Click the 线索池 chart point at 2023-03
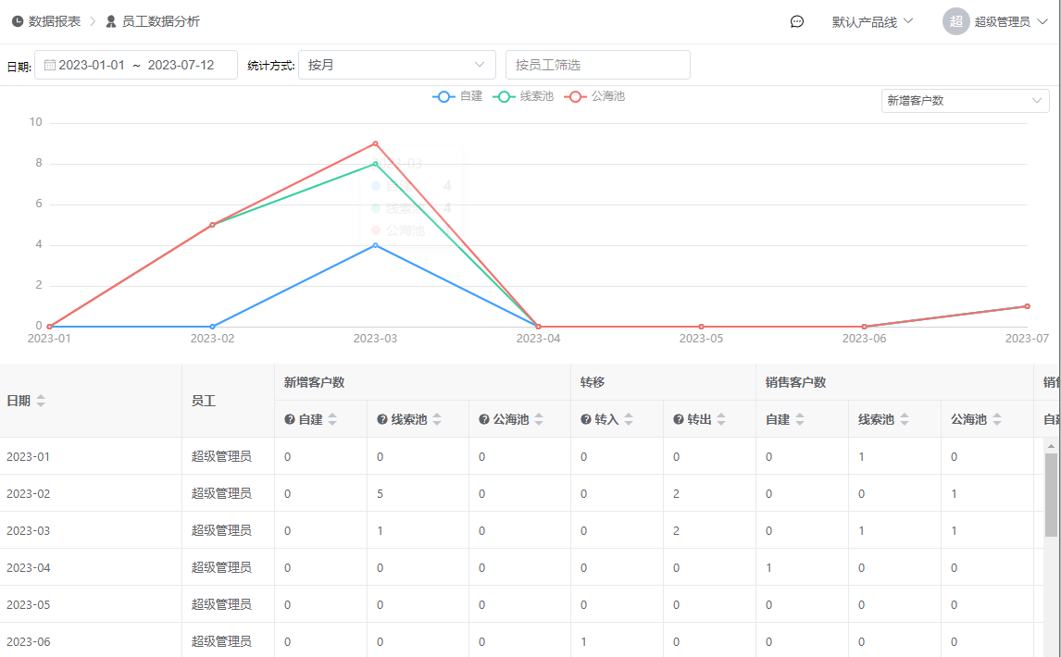The image size is (1061, 657). coord(376,164)
